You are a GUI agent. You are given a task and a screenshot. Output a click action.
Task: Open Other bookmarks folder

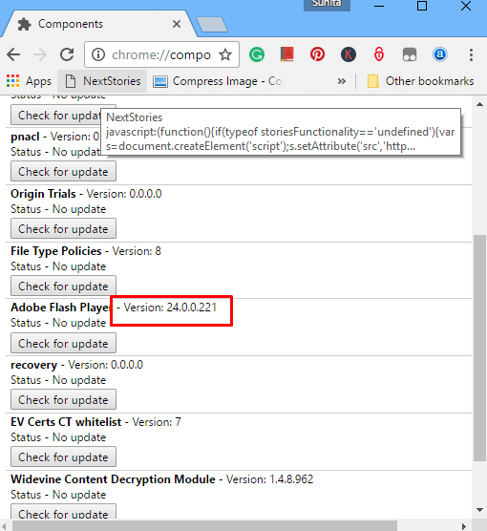420,81
